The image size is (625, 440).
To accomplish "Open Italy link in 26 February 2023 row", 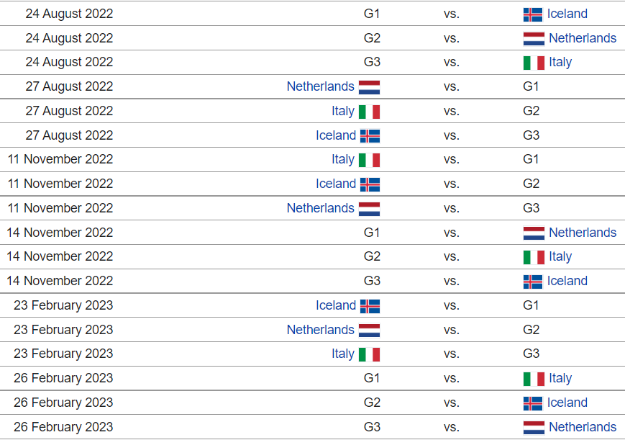I will 560,378.
